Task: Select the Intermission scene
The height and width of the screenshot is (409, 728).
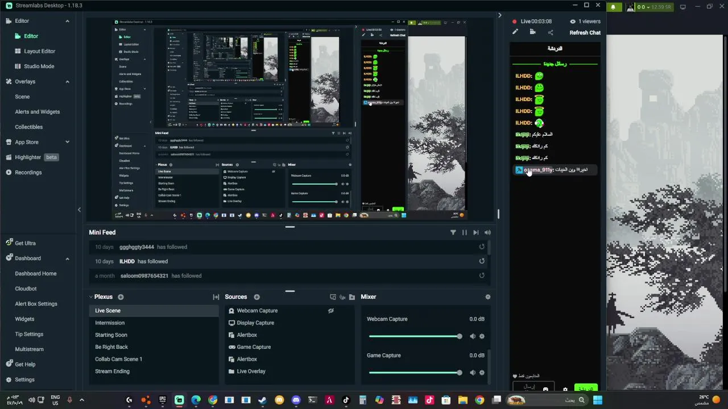Action: pyautogui.click(x=154, y=323)
